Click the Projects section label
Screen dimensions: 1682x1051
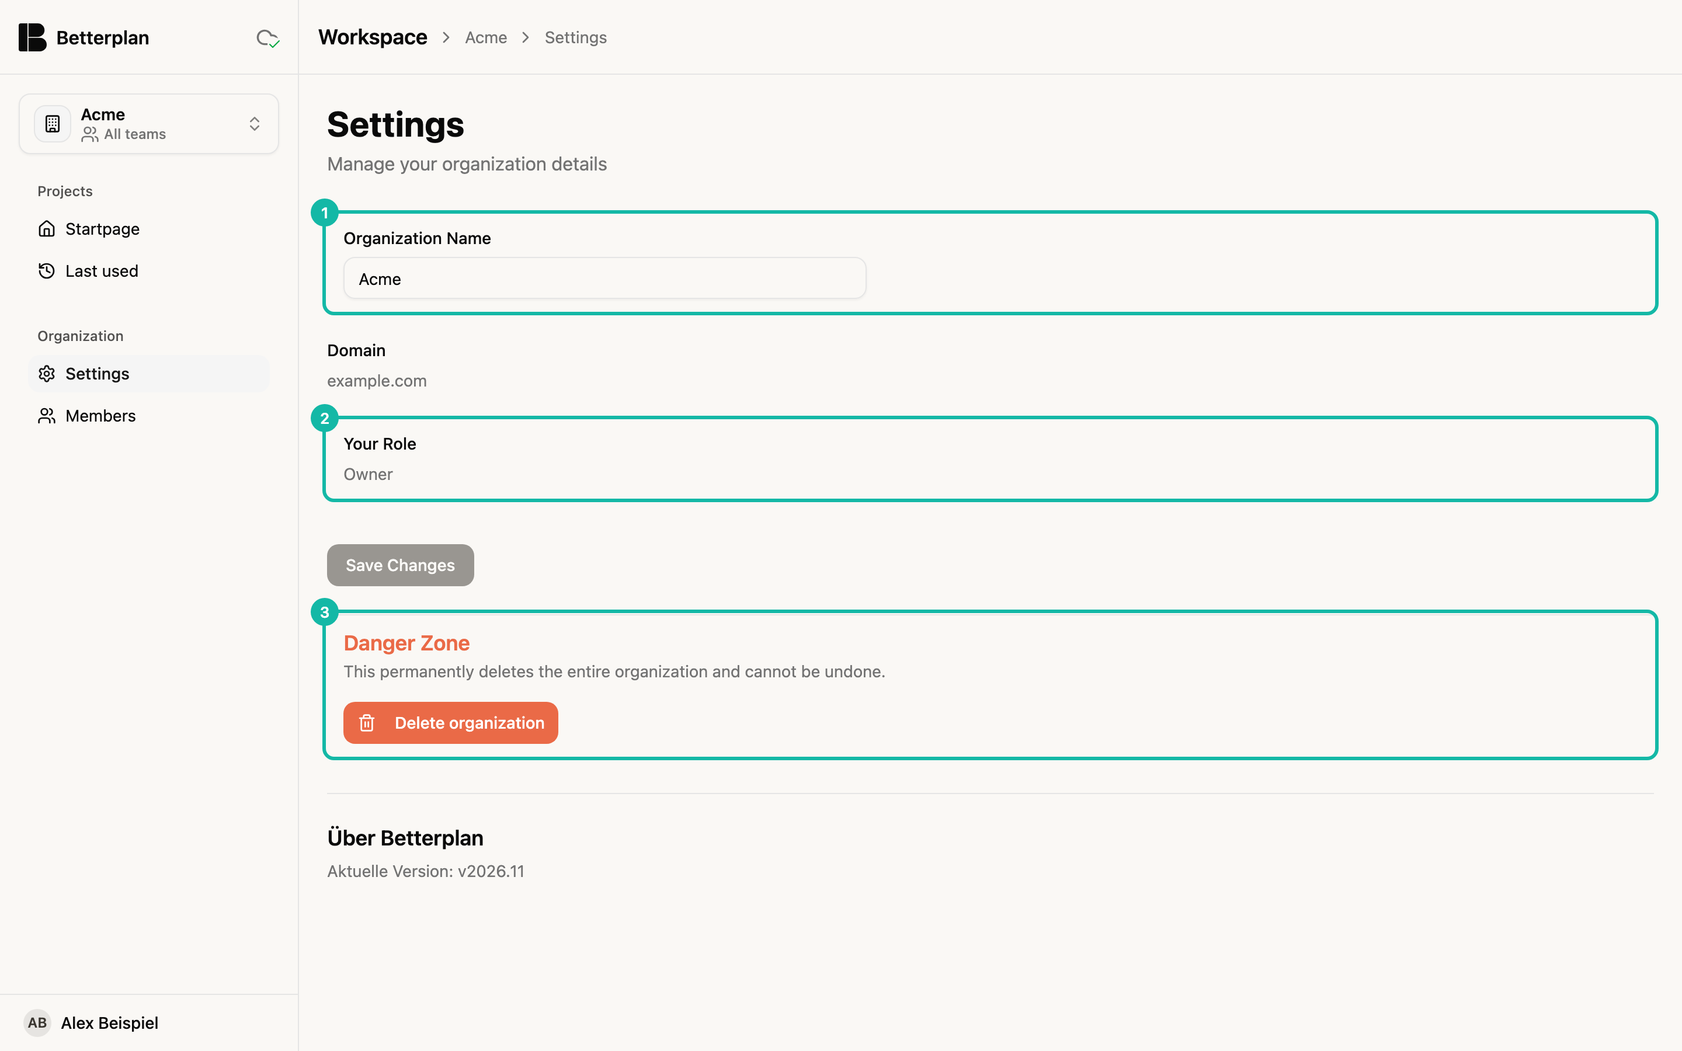(65, 191)
